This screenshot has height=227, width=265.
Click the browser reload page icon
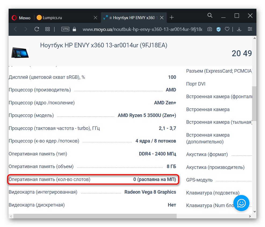[37, 29]
